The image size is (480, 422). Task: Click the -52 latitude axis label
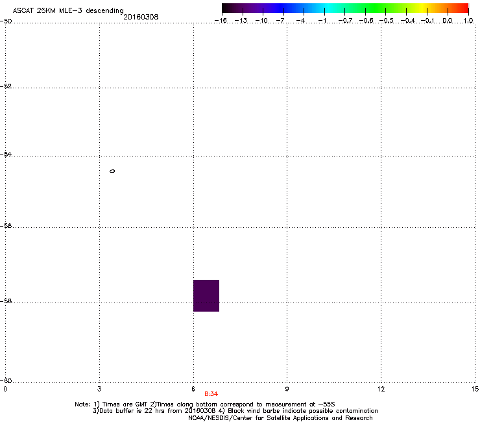click(x=6, y=86)
